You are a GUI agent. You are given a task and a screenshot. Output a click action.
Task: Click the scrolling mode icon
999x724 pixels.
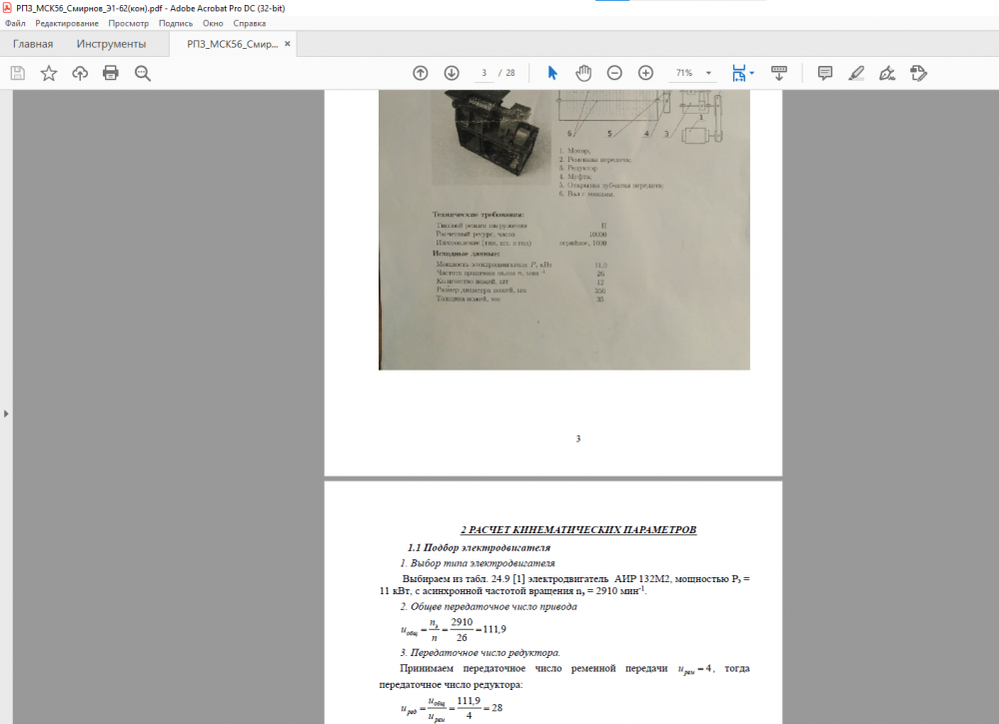point(778,73)
